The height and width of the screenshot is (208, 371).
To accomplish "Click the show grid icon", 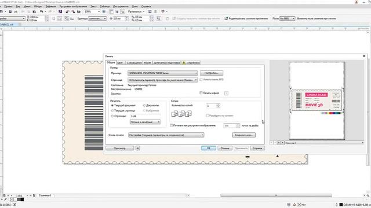I will pyautogui.click(x=117, y=12).
